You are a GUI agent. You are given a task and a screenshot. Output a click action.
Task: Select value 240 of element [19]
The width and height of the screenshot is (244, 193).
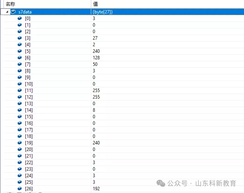[96, 143]
